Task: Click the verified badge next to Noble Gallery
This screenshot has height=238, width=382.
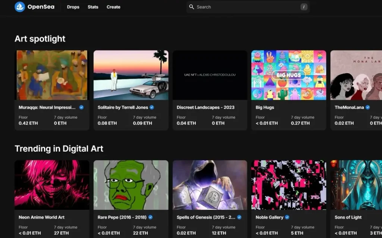Action: point(287,217)
